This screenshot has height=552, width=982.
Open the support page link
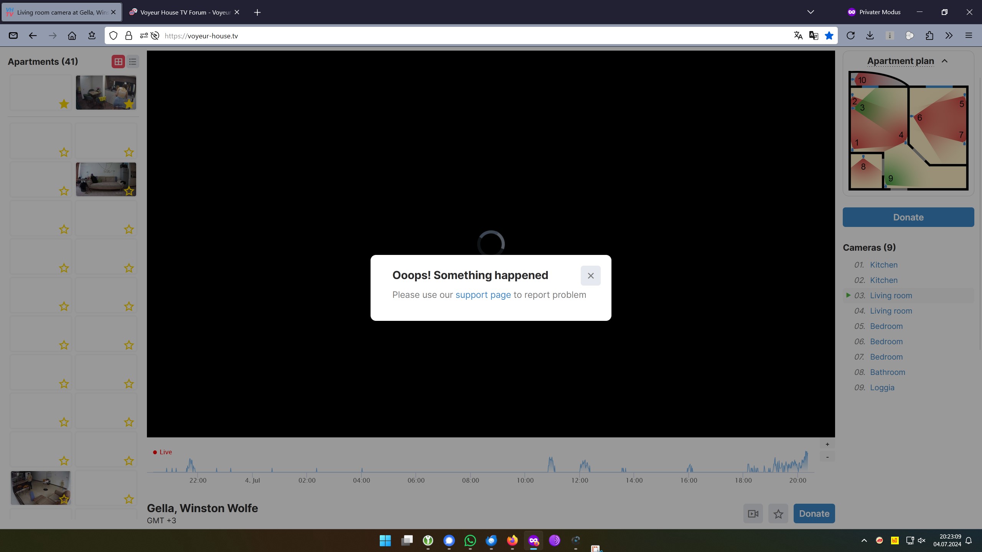click(x=483, y=295)
